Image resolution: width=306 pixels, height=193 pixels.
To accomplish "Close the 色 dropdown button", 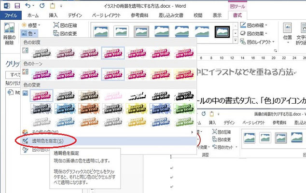I will 29,34.
